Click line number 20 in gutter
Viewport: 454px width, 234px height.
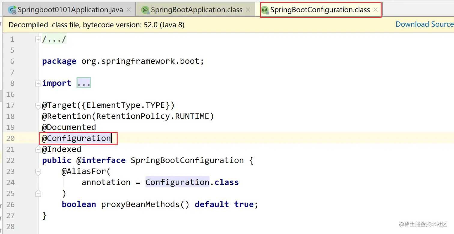pos(10,138)
